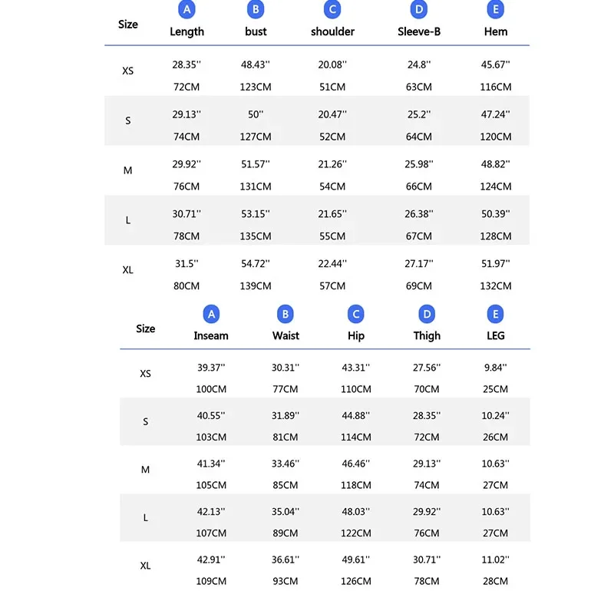Click the blue B icon above Waist

285,314
